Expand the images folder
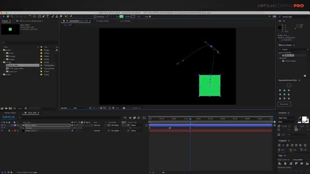 coord(5,59)
